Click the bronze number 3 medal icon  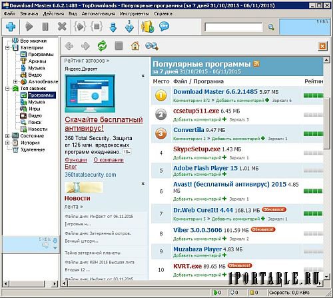click(161, 134)
